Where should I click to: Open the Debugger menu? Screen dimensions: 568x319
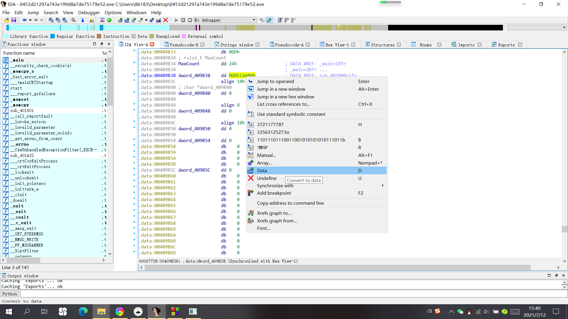click(89, 12)
